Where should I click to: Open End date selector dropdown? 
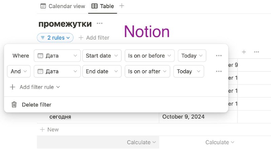click(x=102, y=71)
